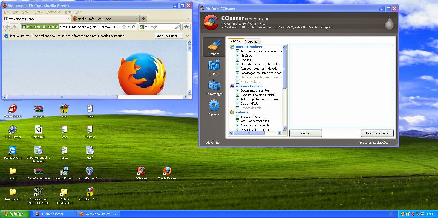Image resolution: width=438 pixels, height=218 pixels.
Task: Click the Analisar button
Action: [305, 133]
